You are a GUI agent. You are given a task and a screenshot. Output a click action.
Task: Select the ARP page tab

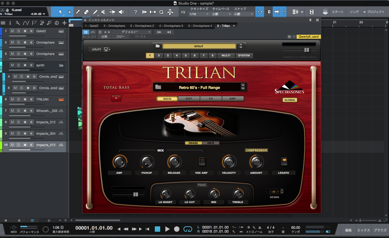[233, 99]
